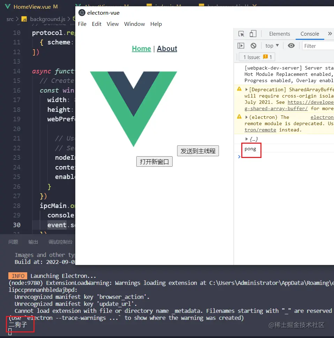
Task: Open the View menu
Action: tap(113, 24)
